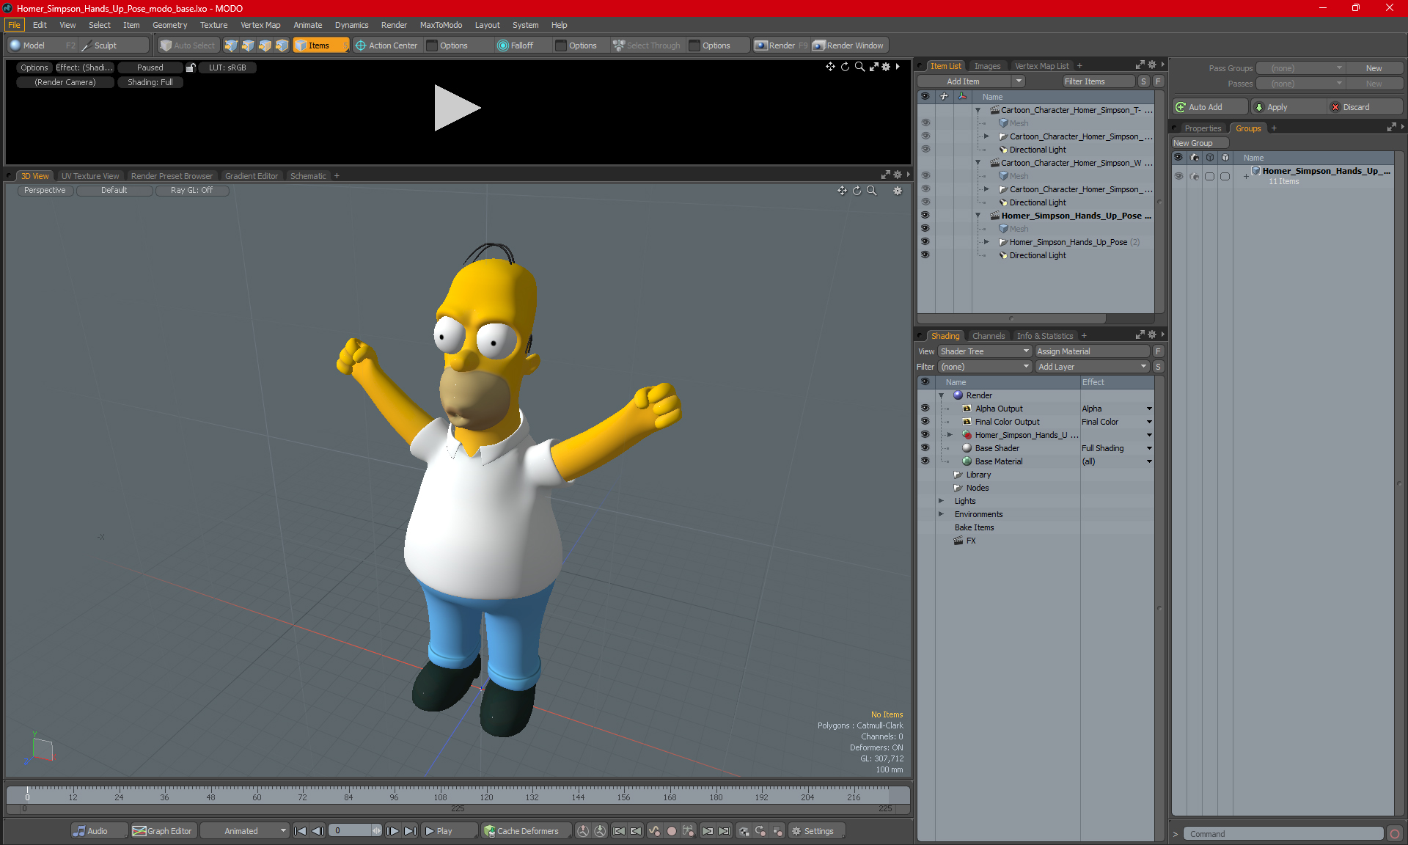Switch to the Properties tab
This screenshot has height=845, width=1408.
tap(1203, 128)
